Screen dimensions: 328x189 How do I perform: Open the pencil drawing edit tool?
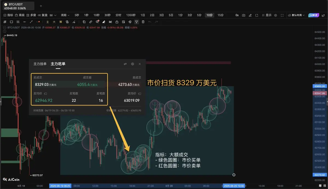pos(250,15)
